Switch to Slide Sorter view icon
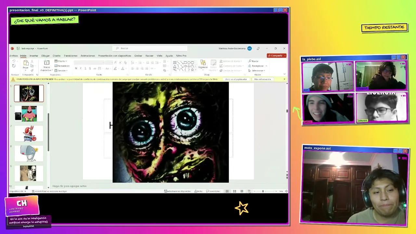The image size is (416, 234). pos(234,191)
